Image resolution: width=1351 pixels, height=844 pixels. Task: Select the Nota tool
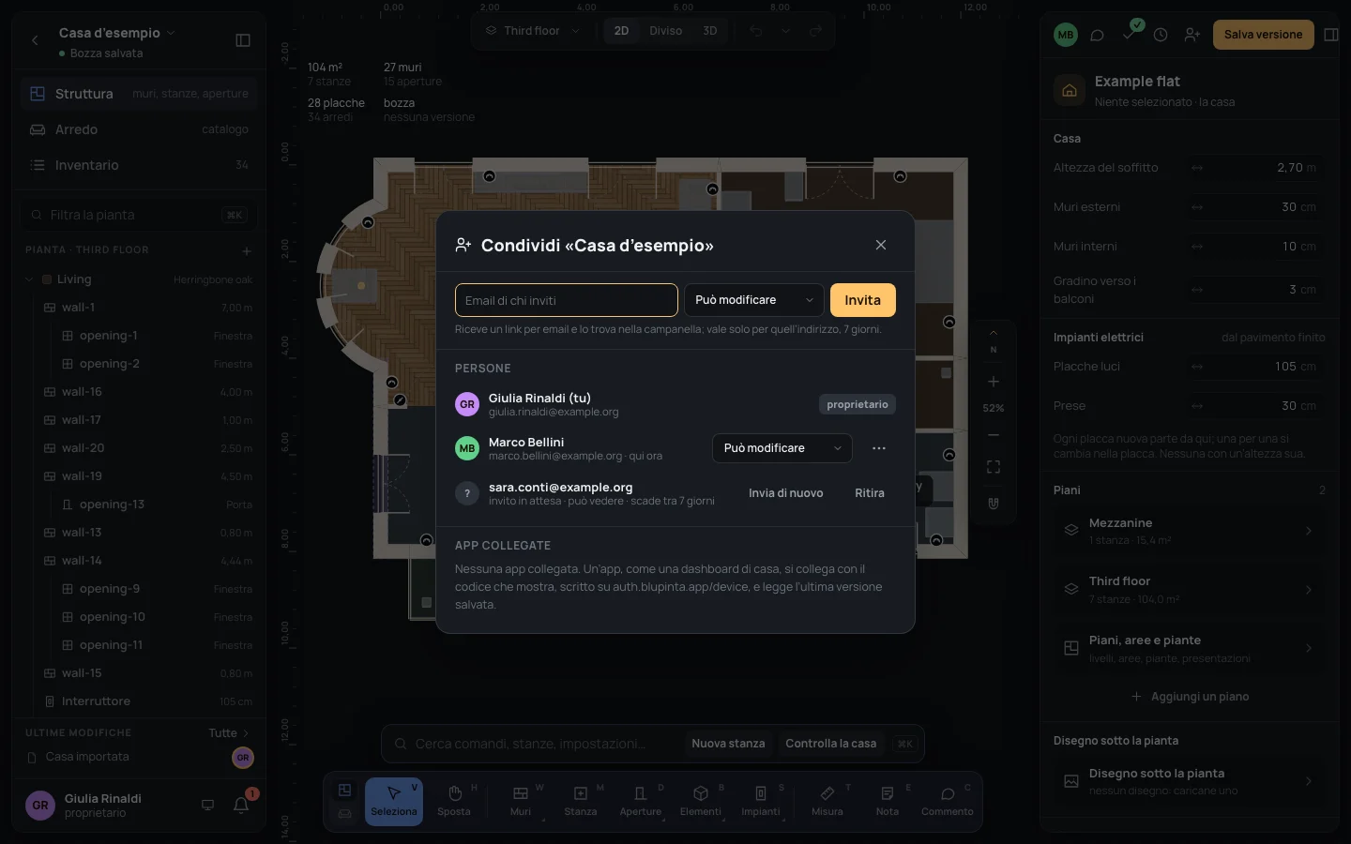point(888,802)
